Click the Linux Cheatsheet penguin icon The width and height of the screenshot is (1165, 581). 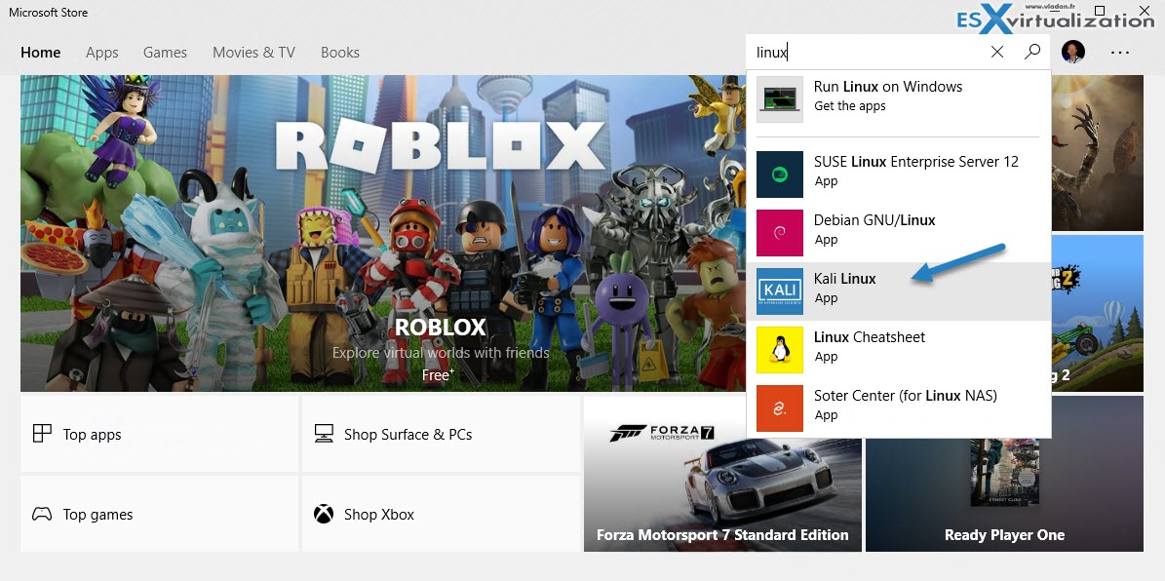(x=779, y=350)
